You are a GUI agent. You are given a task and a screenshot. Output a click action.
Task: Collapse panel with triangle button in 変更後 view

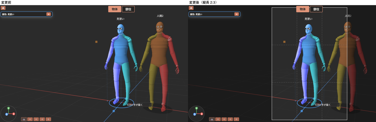[191, 8]
